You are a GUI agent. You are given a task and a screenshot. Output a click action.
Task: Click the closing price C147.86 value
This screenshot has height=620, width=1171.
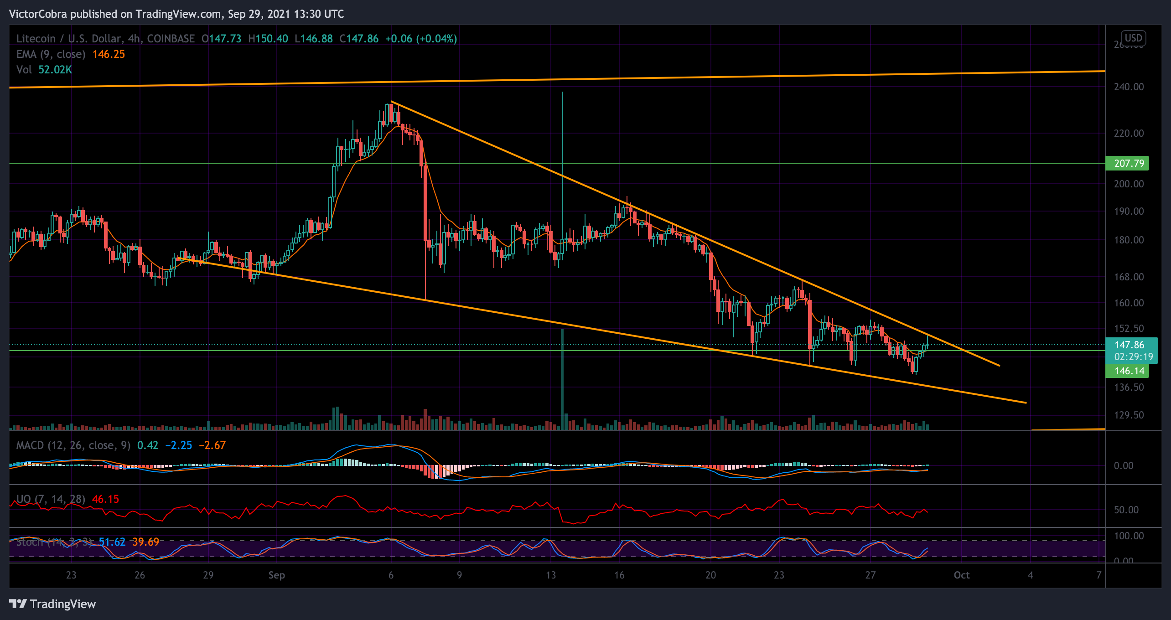coord(359,39)
